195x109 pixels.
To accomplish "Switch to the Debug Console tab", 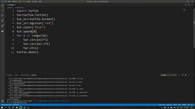I will [25, 75].
